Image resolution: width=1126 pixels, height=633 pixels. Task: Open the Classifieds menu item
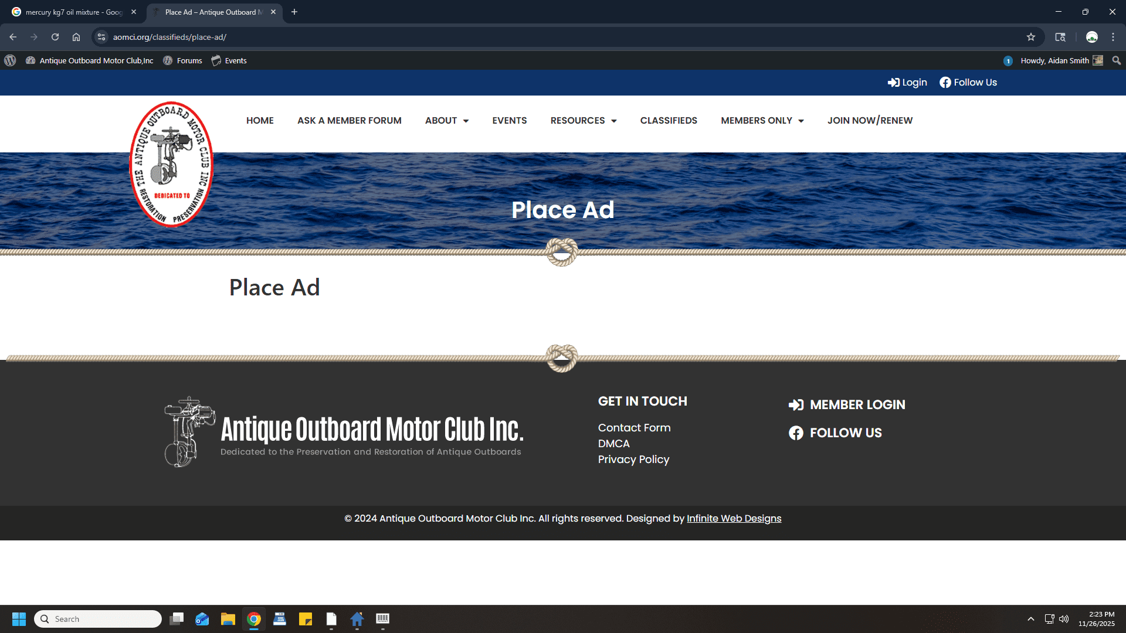coord(669,121)
